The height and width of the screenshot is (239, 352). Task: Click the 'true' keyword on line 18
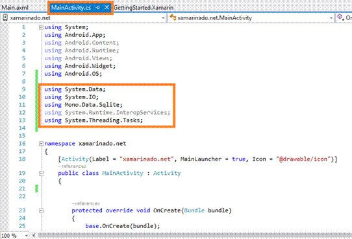coord(238,159)
